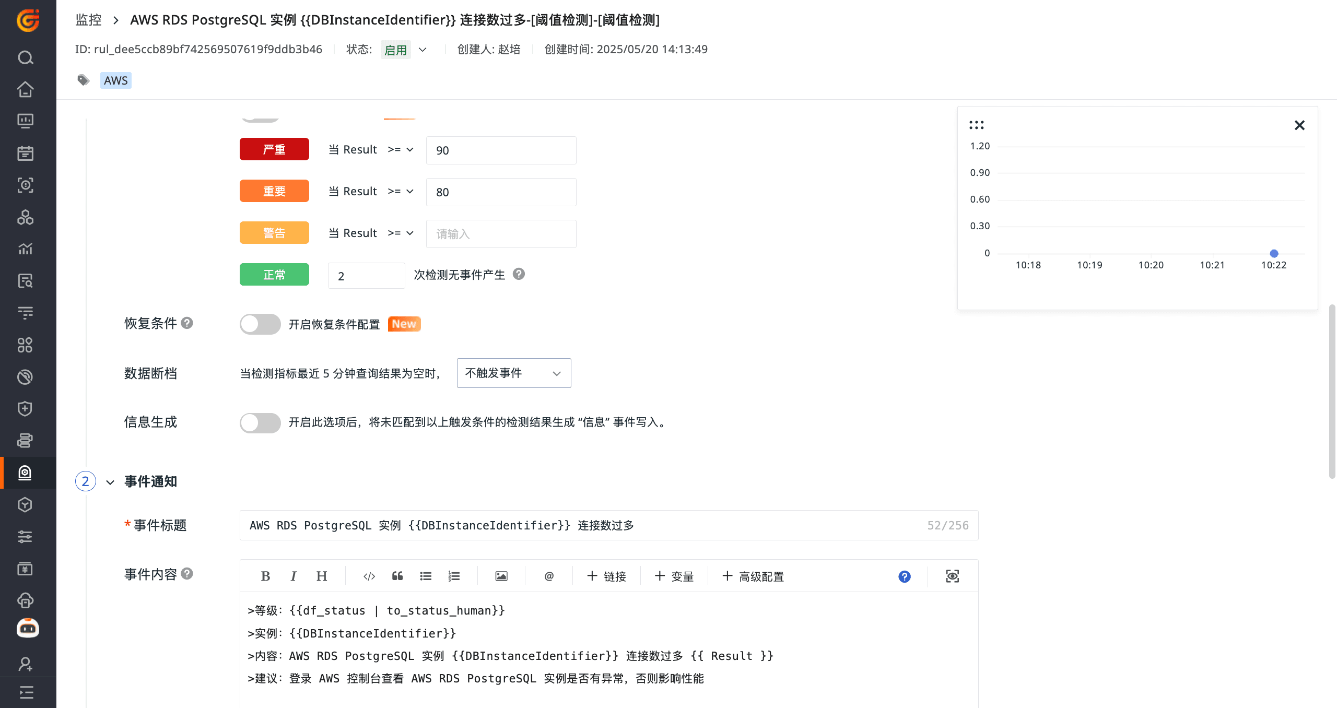Open the robot assistant icon in sidebar
The image size is (1337, 708).
pyautogui.click(x=28, y=628)
